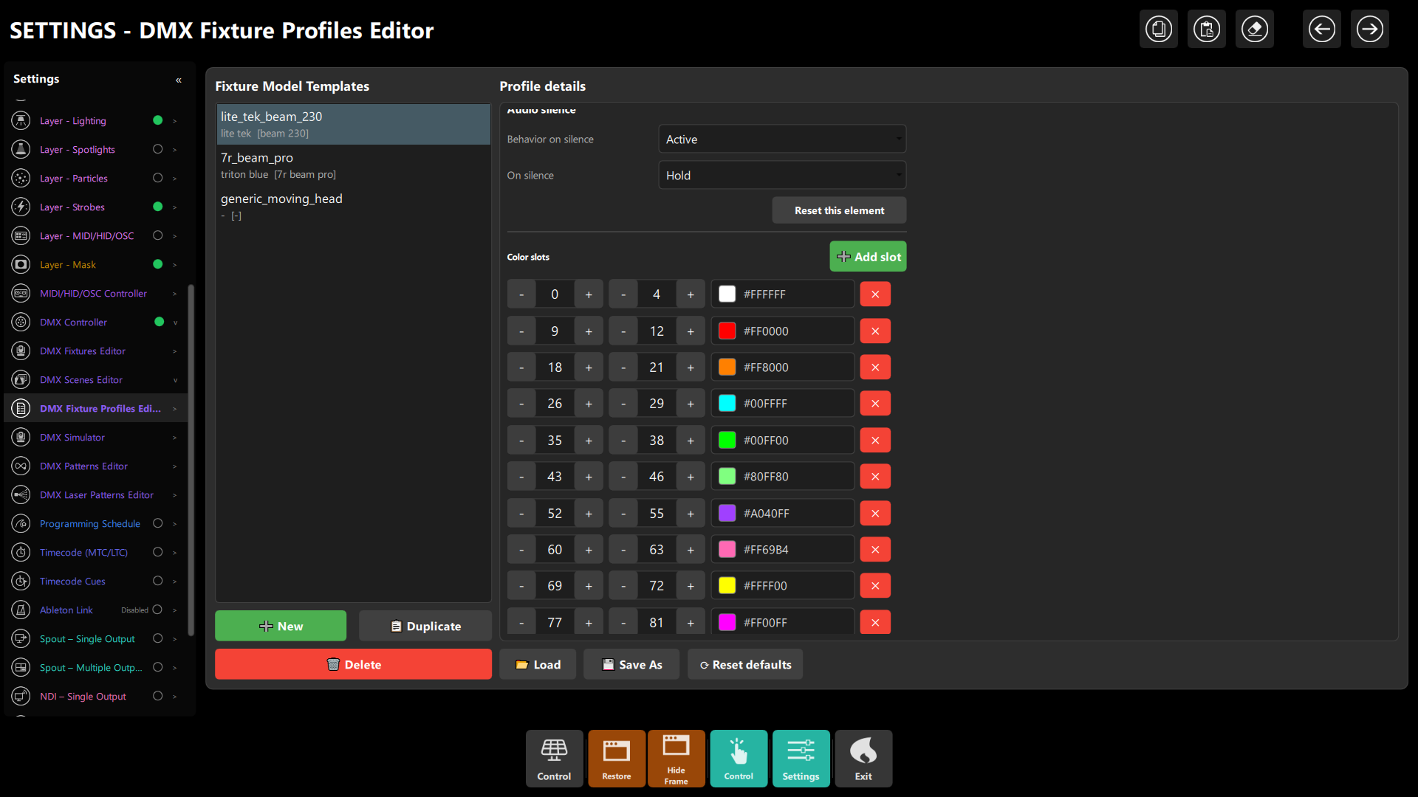Click the Save As button

click(x=631, y=664)
